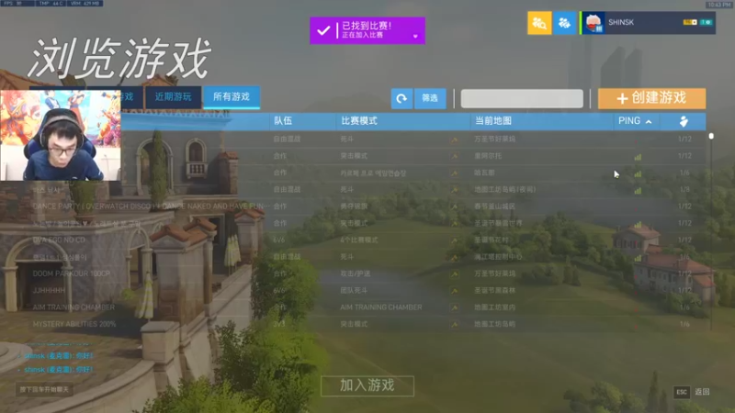Click the streamer webcam overlay
735x413 pixels.
click(x=61, y=135)
